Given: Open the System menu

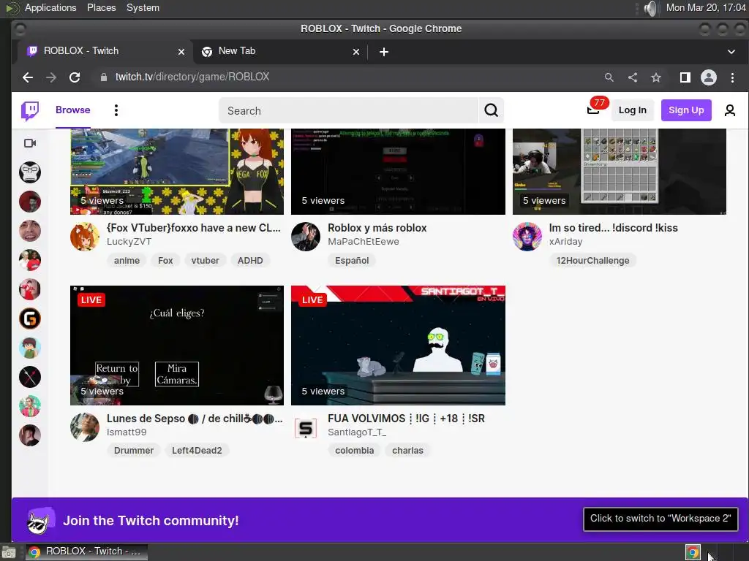Looking at the screenshot, I should click(x=143, y=7).
